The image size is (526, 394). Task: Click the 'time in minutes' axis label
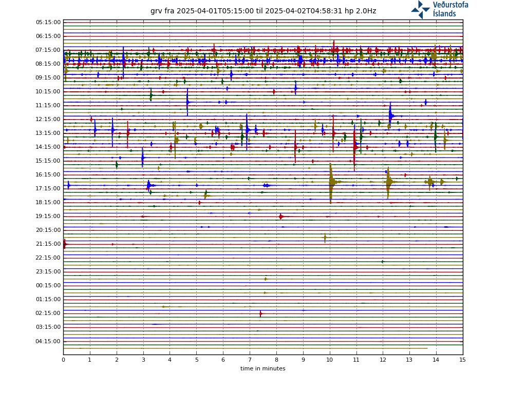coord(262,368)
